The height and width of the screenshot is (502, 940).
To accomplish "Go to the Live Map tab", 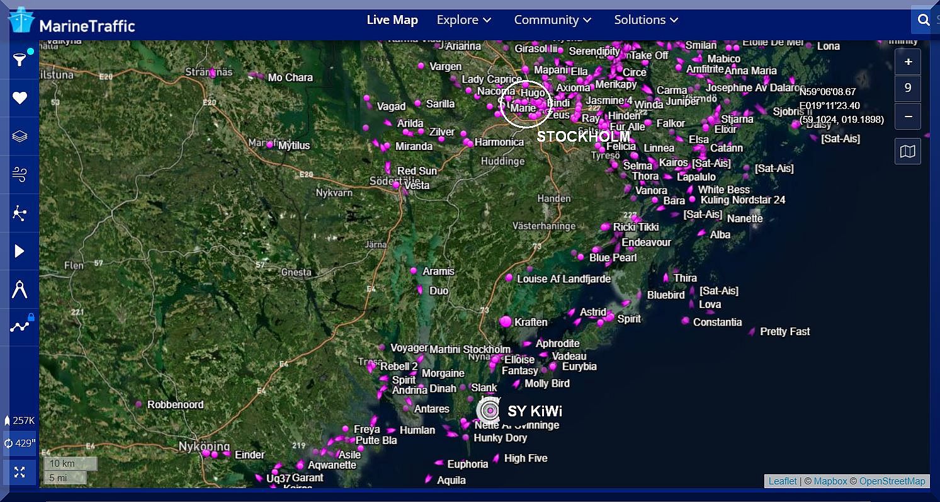I will pyautogui.click(x=392, y=20).
